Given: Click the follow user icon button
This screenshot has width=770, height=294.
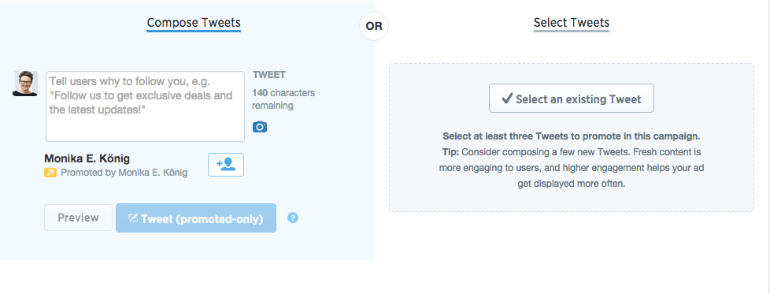Looking at the screenshot, I should click(226, 165).
